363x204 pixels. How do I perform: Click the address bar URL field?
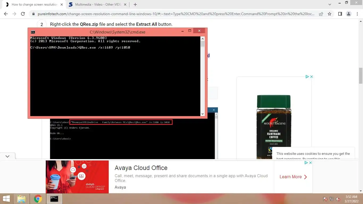click(x=176, y=14)
